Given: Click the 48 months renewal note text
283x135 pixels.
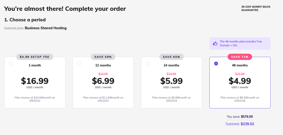Looking at the screenshot, I should 240,99.
